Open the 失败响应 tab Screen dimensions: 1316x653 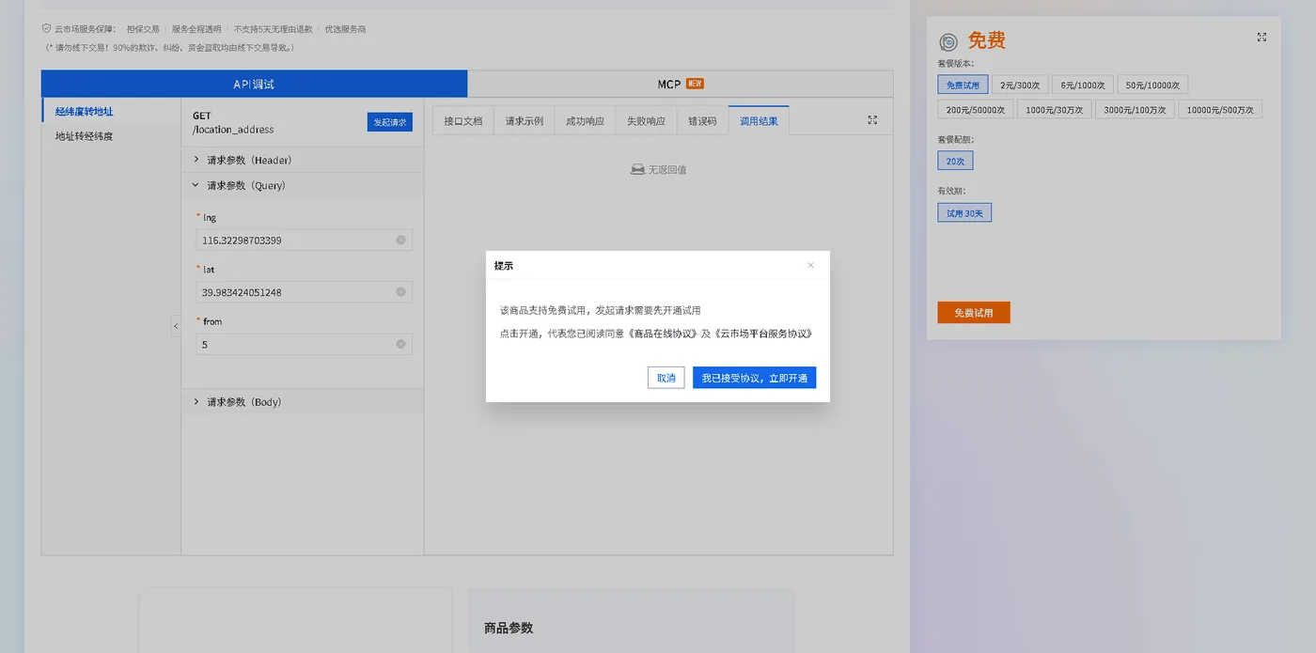(x=646, y=121)
